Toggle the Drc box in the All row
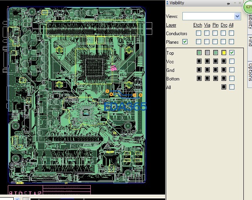 point(223,87)
